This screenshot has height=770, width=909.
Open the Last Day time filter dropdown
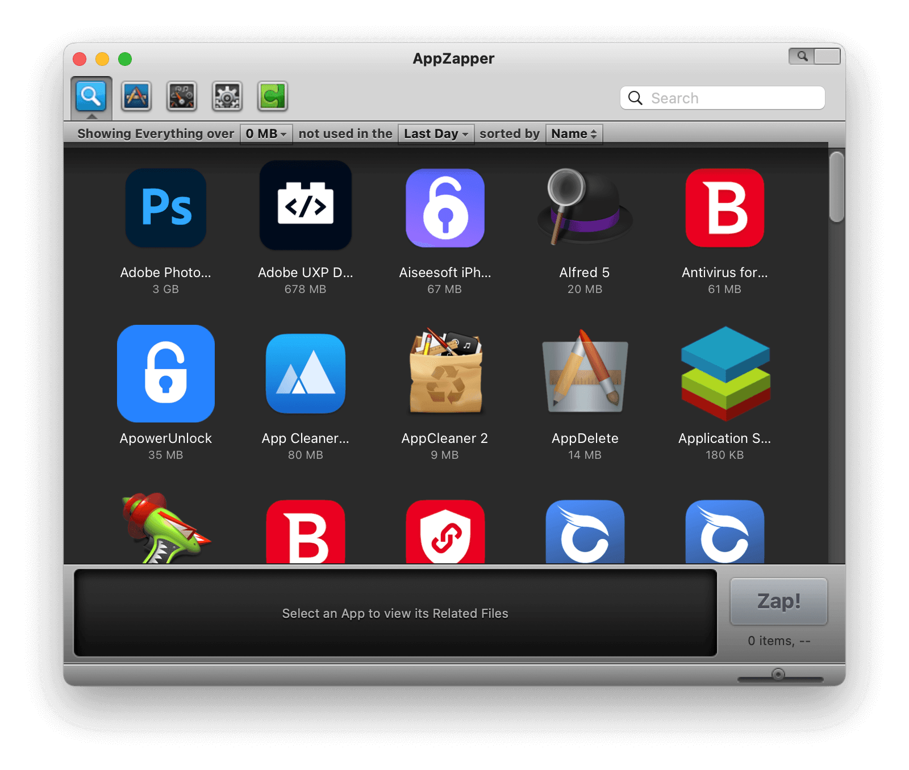436,134
